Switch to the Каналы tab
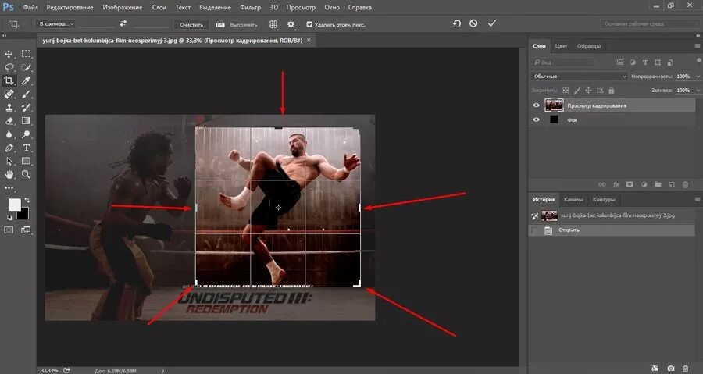 [573, 199]
